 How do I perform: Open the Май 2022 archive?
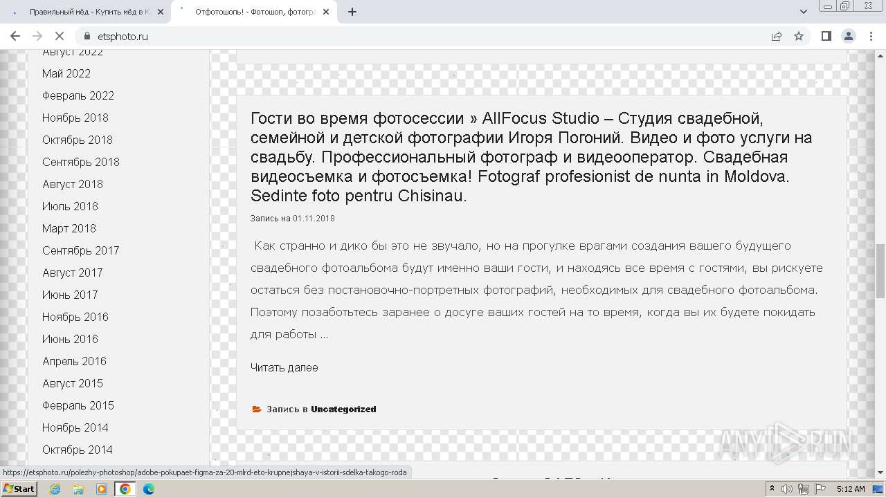point(66,73)
